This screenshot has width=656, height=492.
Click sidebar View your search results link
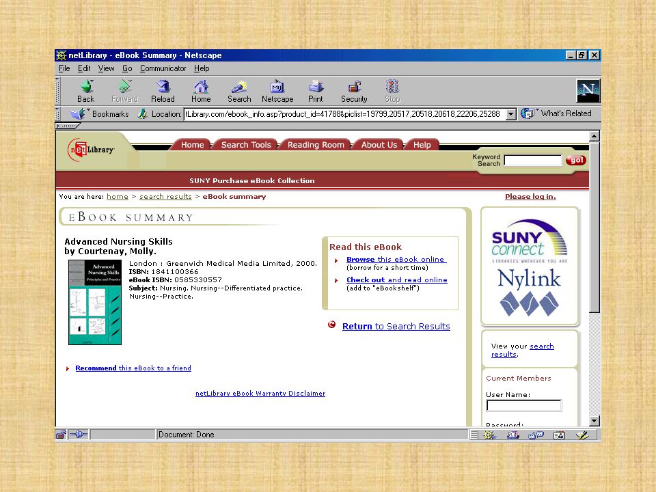coord(523,350)
